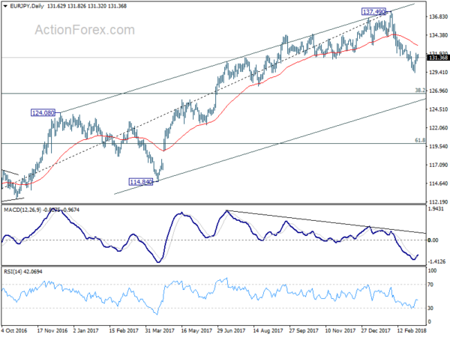This screenshot has width=450, height=337.
Task: Click the 14 Aug 2017 date label
Action: pyautogui.click(x=268, y=330)
